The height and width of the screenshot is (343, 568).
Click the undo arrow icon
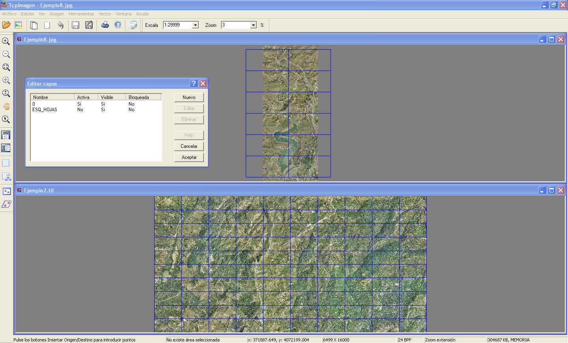coord(60,25)
